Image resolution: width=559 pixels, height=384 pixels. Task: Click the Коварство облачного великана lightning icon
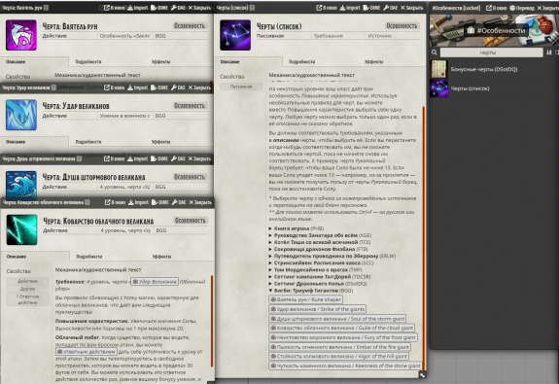pos(21,229)
